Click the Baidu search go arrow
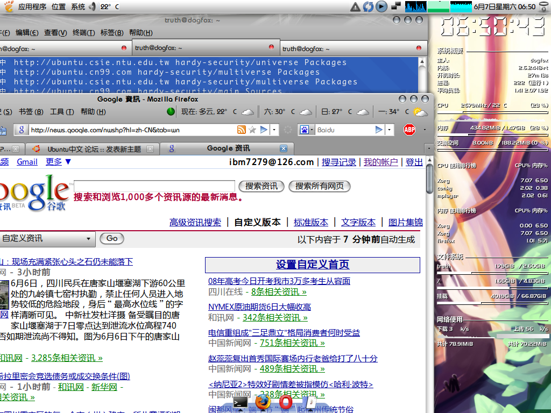 [x=378, y=130]
